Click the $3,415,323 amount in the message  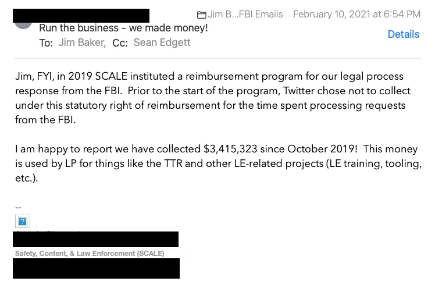click(x=230, y=149)
